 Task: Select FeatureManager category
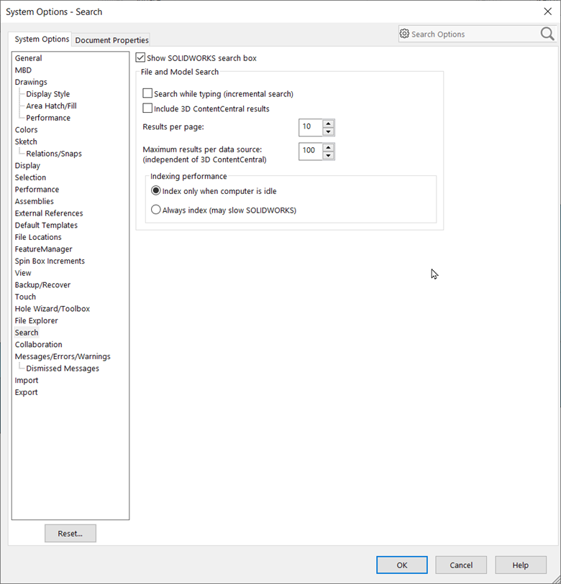[x=43, y=249]
